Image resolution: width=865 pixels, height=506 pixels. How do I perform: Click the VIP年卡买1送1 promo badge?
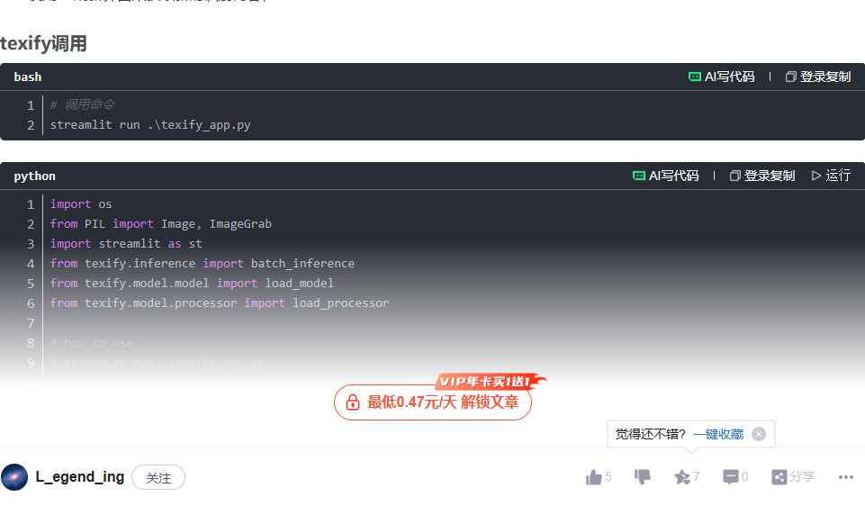490,381
